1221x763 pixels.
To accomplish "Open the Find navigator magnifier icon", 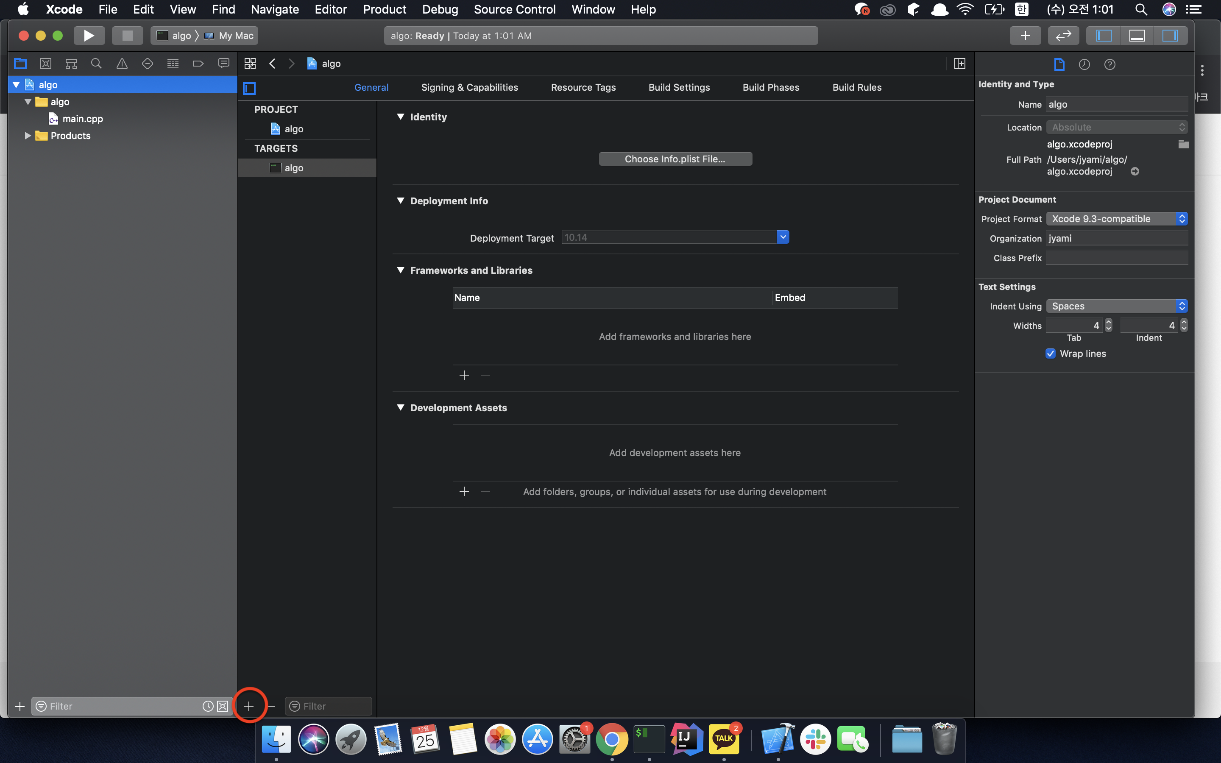I will pyautogui.click(x=96, y=64).
